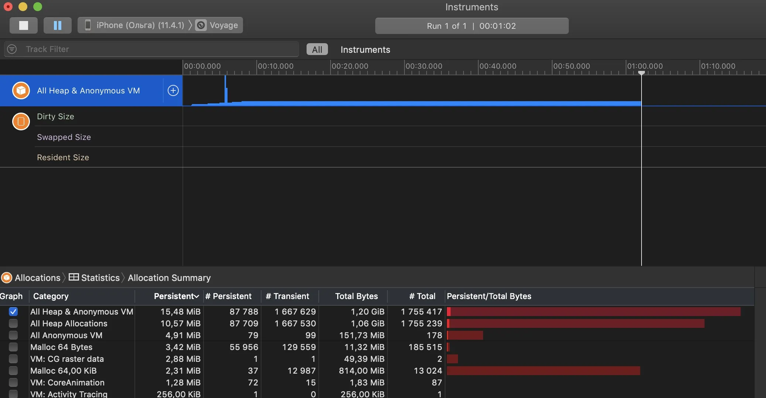Enable graph for All Anonymous VM
This screenshot has height=398, width=766.
(x=13, y=335)
